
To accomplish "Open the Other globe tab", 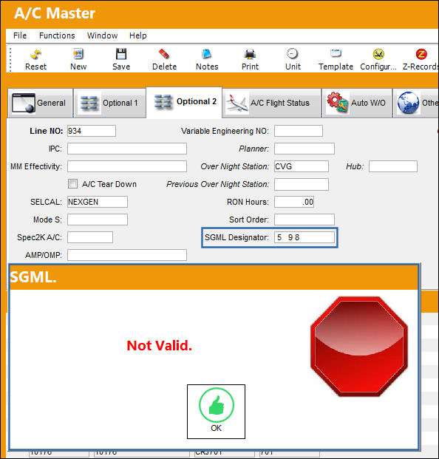I will pyautogui.click(x=416, y=103).
